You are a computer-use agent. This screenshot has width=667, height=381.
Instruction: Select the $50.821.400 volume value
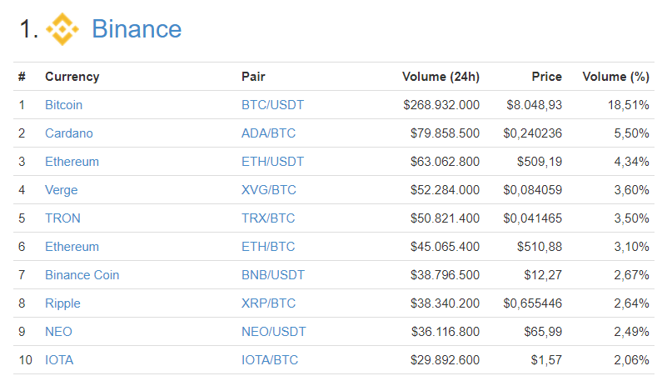tap(445, 218)
